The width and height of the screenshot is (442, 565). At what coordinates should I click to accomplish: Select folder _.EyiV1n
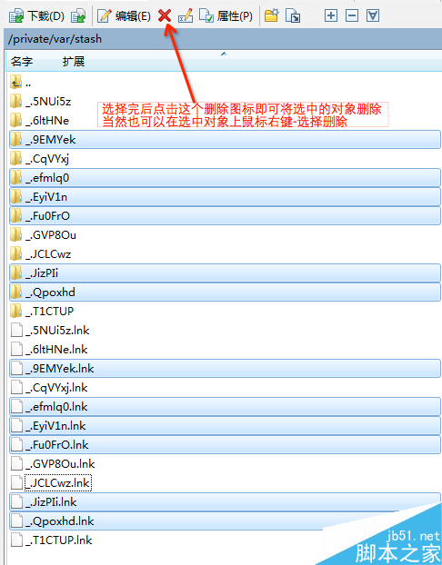[x=225, y=197]
